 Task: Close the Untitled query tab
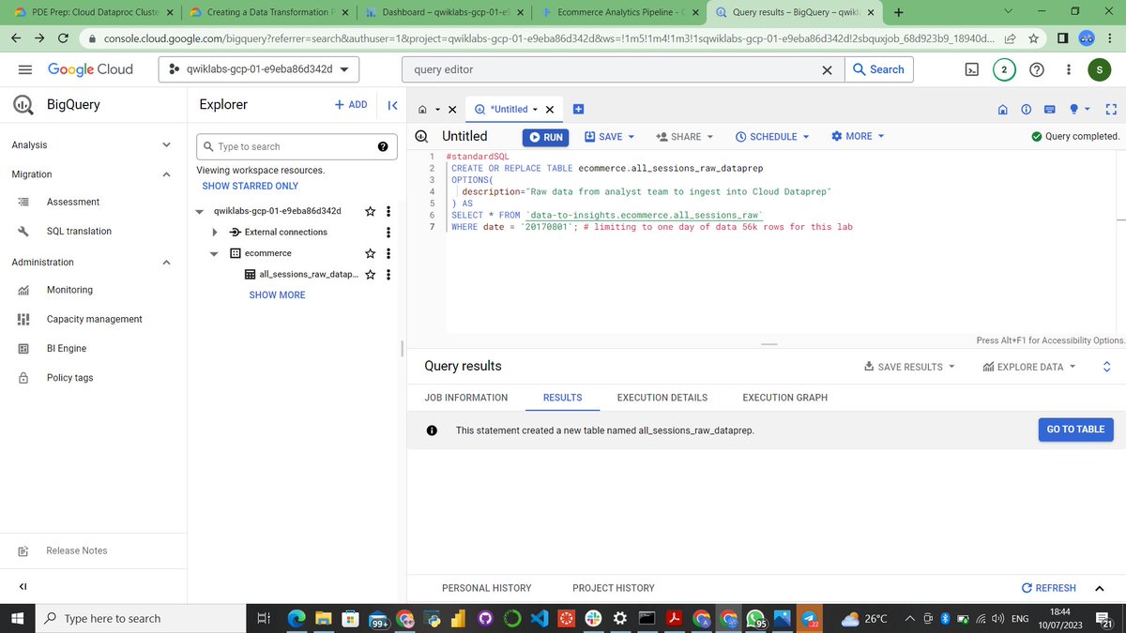(550, 109)
